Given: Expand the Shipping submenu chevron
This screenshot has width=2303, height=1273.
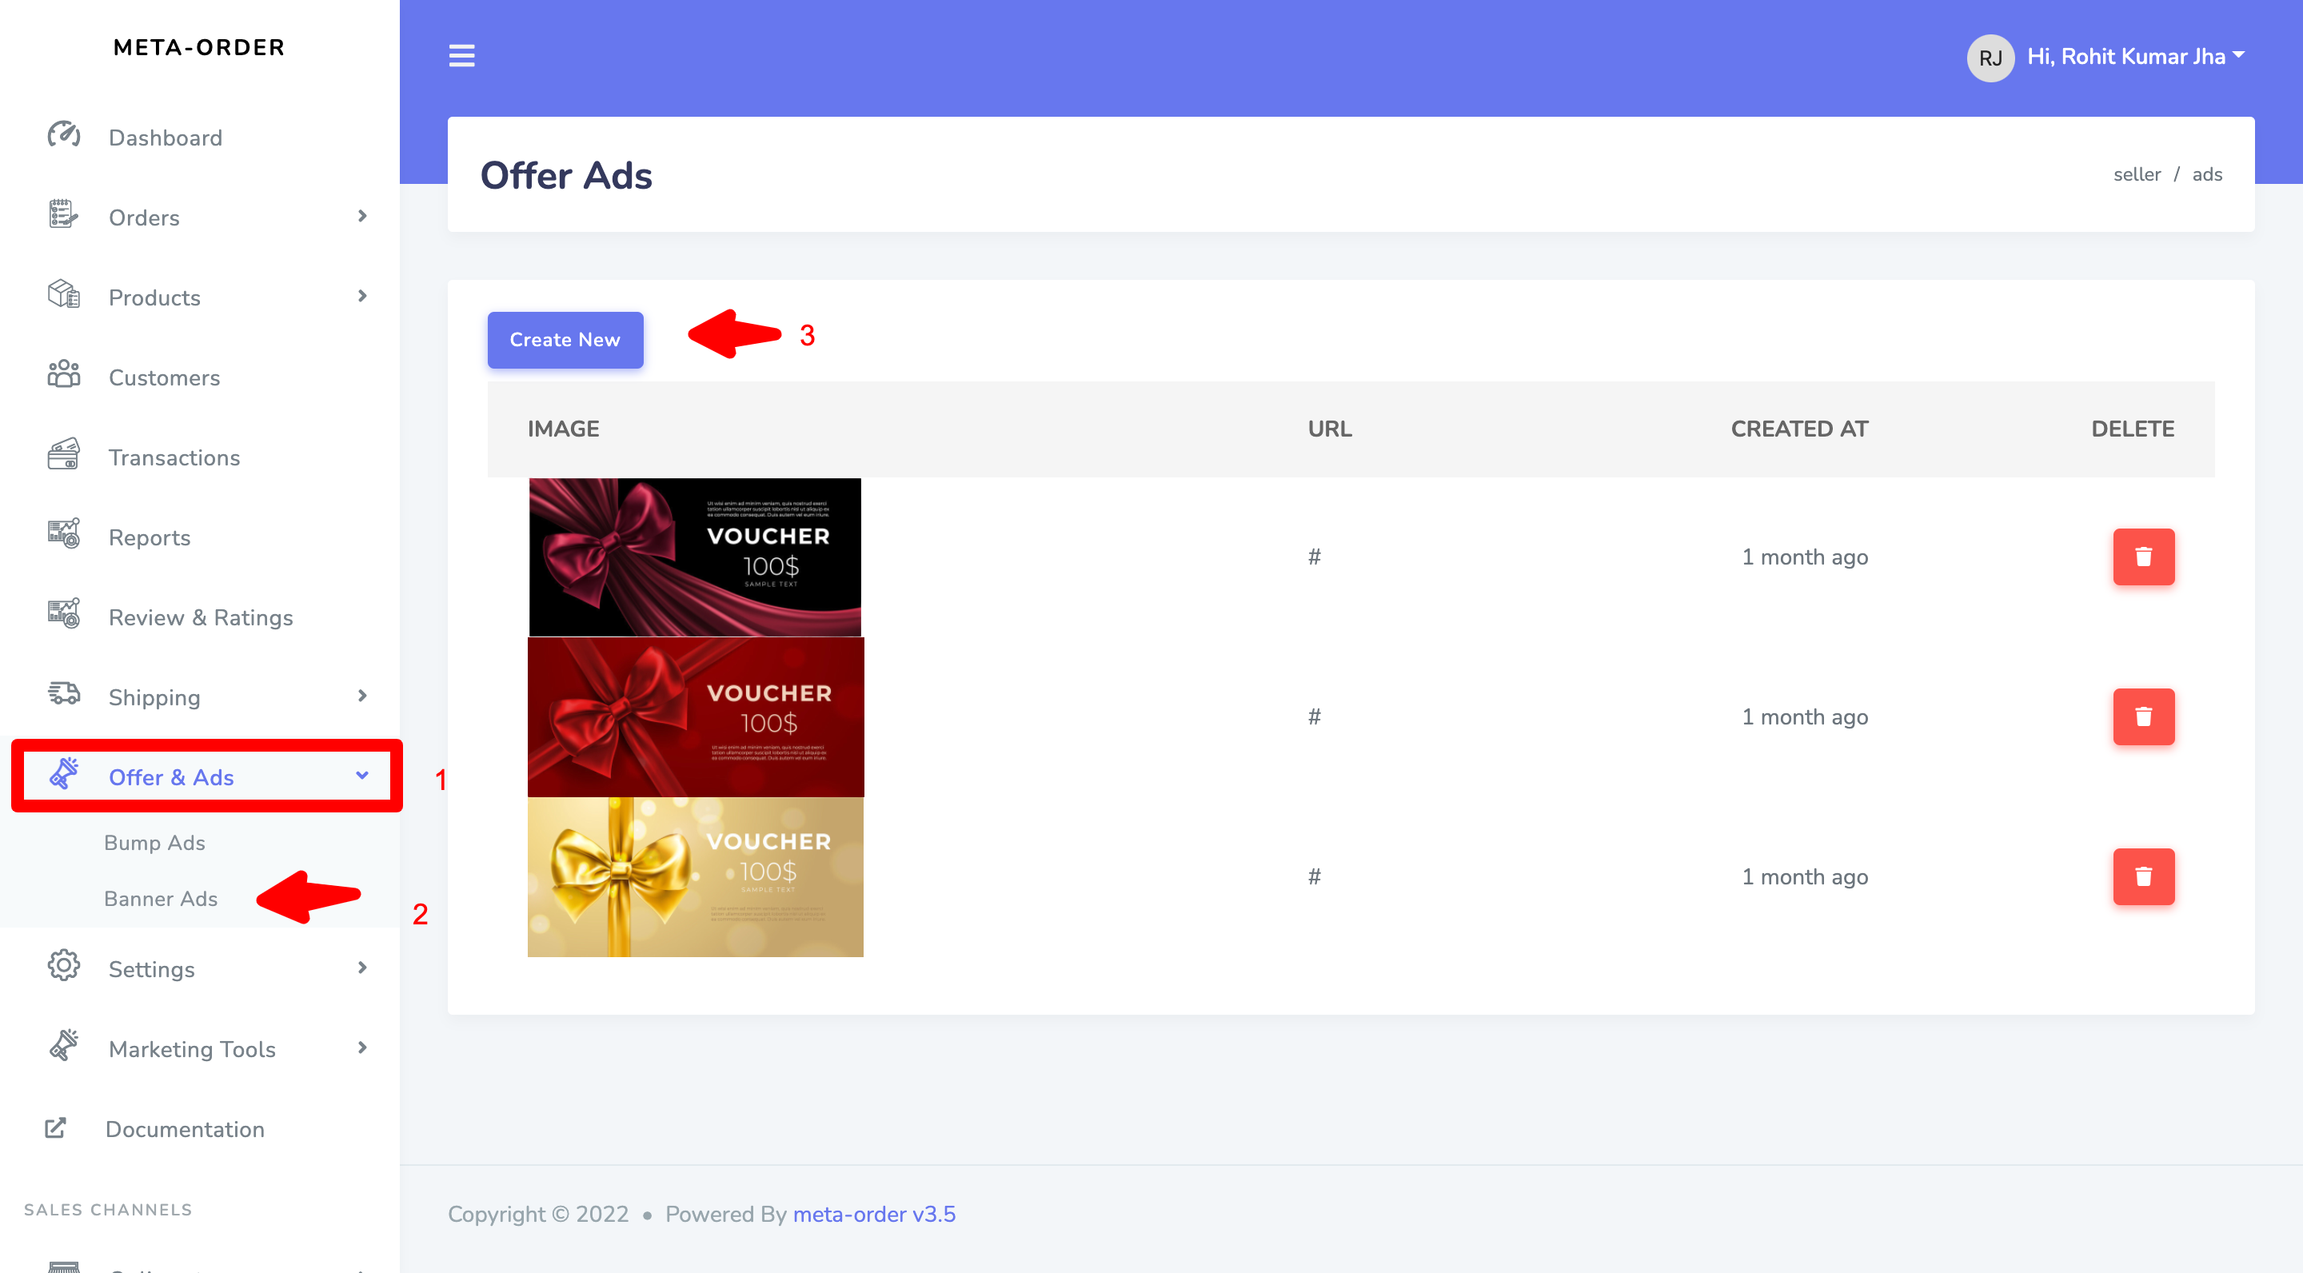Looking at the screenshot, I should [362, 696].
